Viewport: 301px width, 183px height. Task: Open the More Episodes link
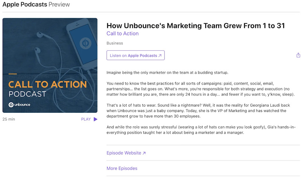(122, 168)
